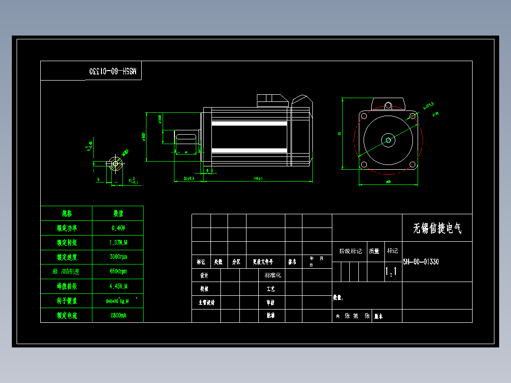Click the 额定功率 specification cell
The image size is (511, 383).
point(66,228)
